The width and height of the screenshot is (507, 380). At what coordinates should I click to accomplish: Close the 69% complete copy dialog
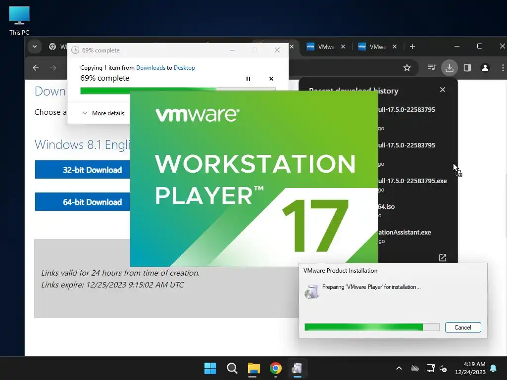277,50
